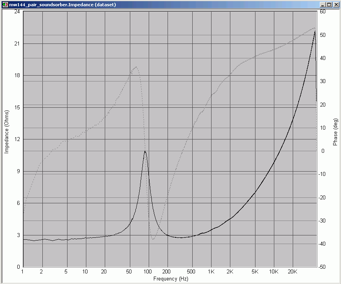Click the impedance resonance peak near 90 Hz
This screenshot has width=341, height=284.
(145, 151)
